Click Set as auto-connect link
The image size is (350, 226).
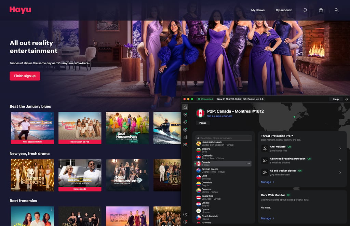tap(220, 116)
